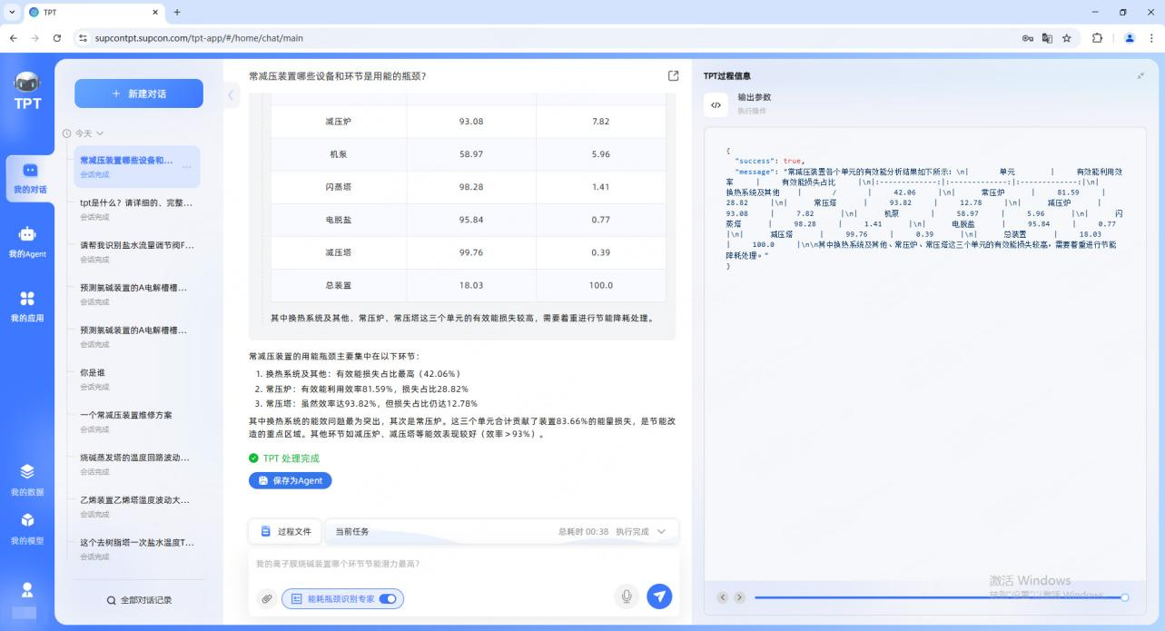Image resolution: width=1165 pixels, height=631 pixels.
Task: Open conversation 请帮我识别盐水流量调节阀F…
Action: [x=136, y=251]
